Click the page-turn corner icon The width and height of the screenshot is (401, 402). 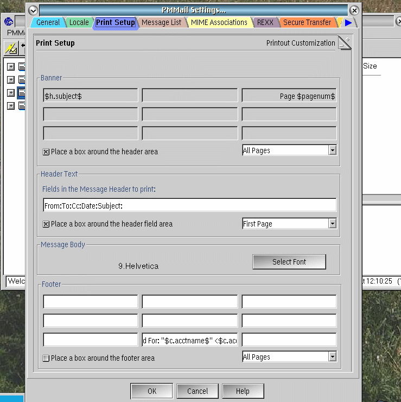[345, 42]
